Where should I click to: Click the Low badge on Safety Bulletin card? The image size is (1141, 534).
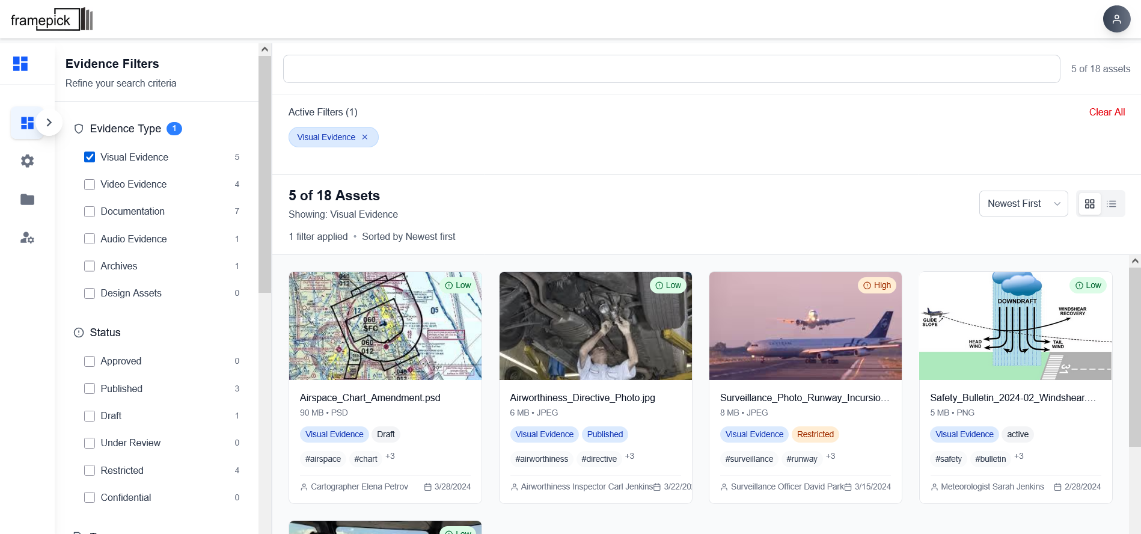tap(1088, 286)
